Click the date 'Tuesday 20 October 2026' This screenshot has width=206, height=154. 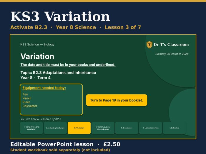tap(172, 54)
